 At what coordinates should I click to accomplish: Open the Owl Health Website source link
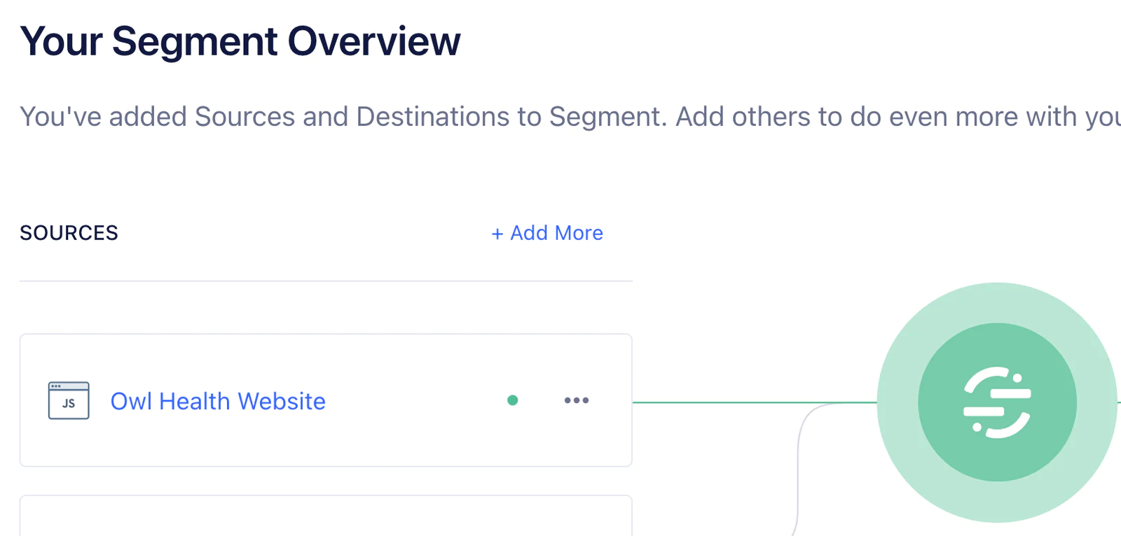click(x=218, y=401)
